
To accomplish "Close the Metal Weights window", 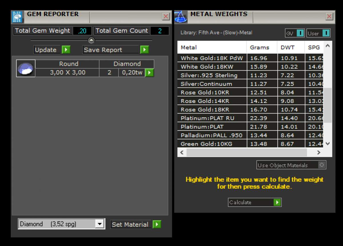I will pyautogui.click(x=329, y=17).
